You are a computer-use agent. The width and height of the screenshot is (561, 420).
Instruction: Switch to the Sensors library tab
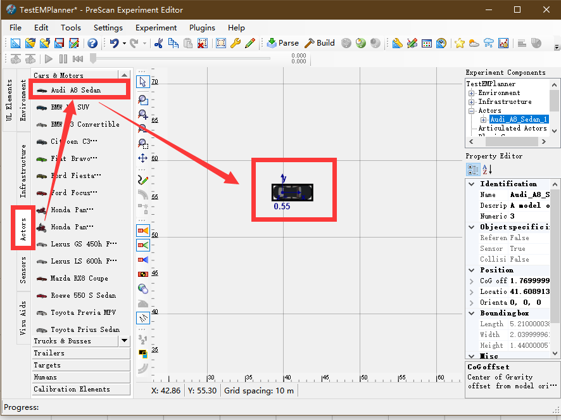click(x=23, y=270)
